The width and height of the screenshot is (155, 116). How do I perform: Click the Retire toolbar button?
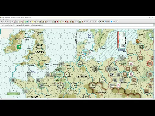(9, 22)
